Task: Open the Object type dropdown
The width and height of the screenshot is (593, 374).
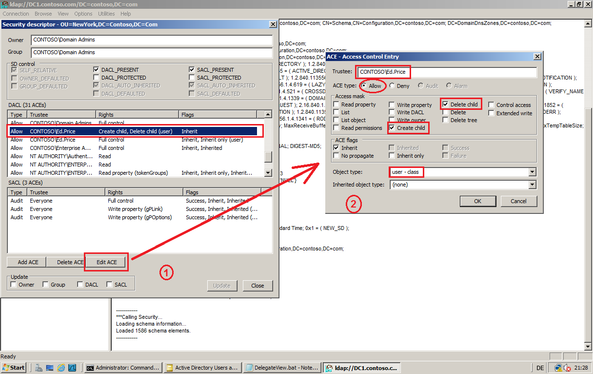Action: pos(532,172)
